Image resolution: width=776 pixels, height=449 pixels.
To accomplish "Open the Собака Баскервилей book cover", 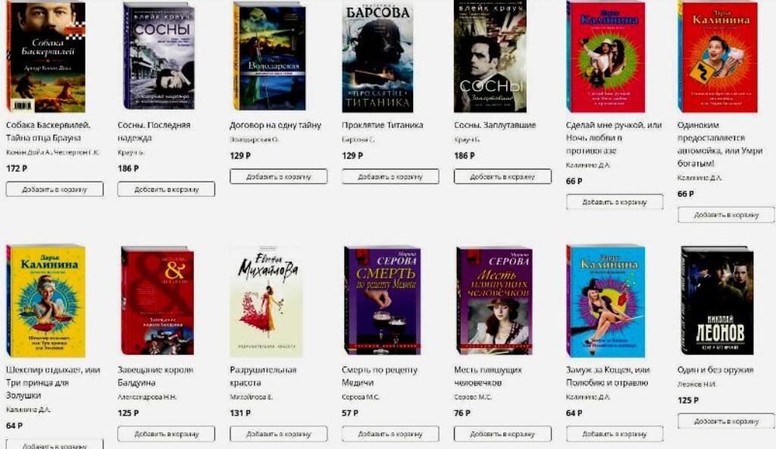I will [x=45, y=56].
